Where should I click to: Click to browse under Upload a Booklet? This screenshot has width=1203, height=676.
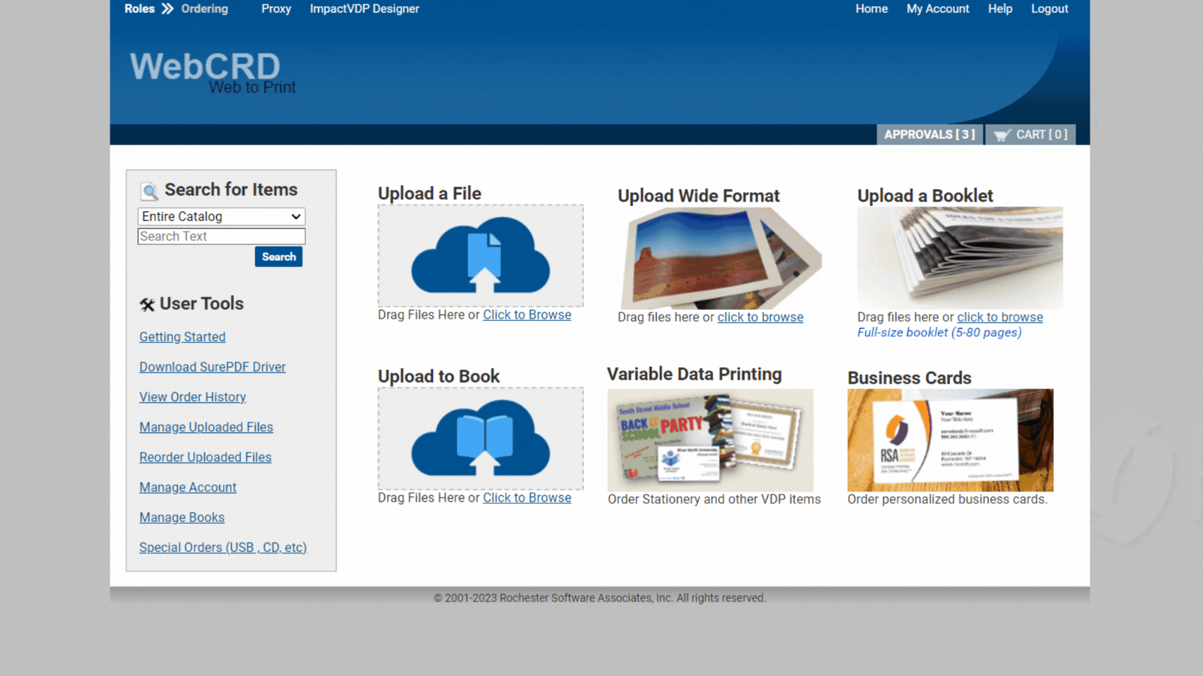(1000, 317)
